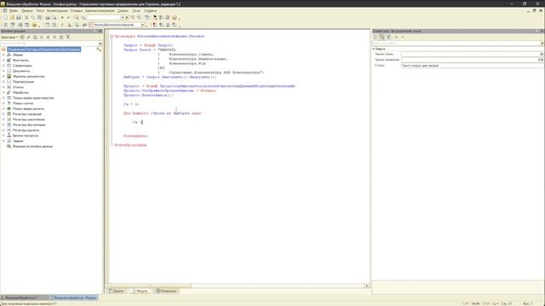Switch to the Реквизиты tab
This screenshot has height=306, width=545.
point(166,291)
